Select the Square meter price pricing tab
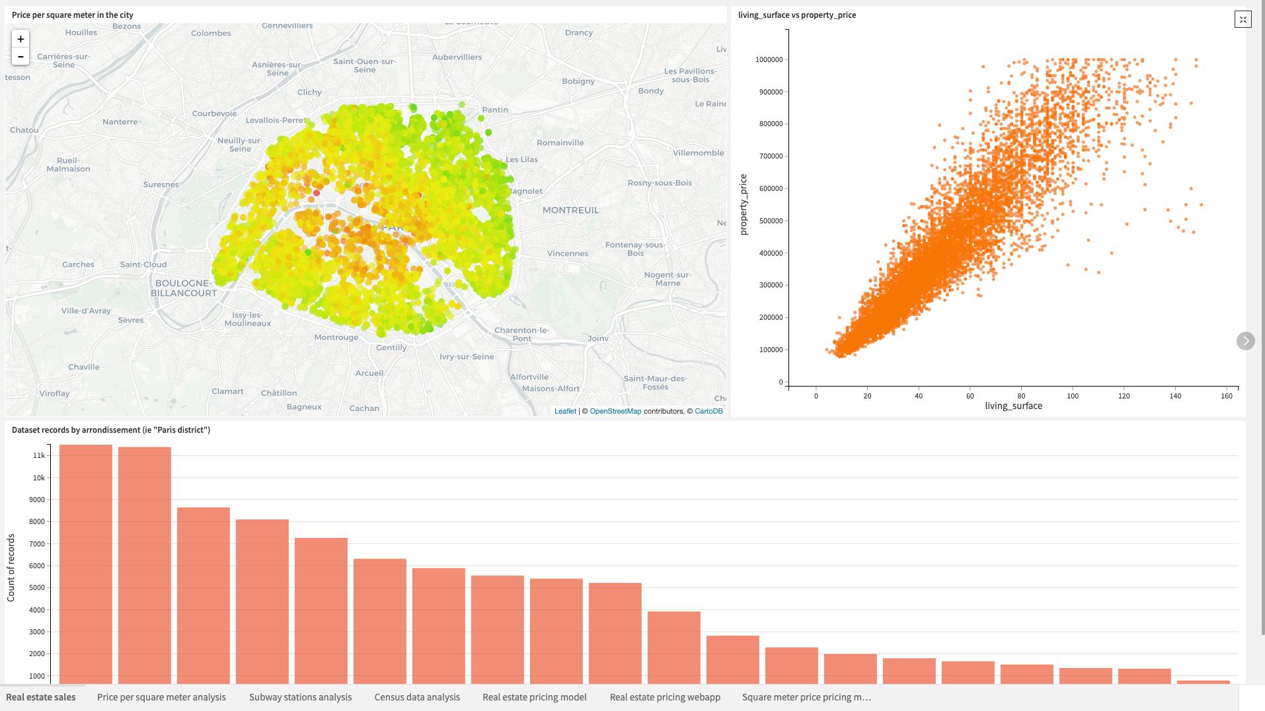The height and width of the screenshot is (711, 1265). click(806, 697)
